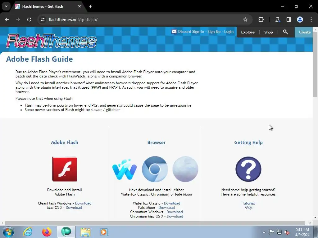Click the Action Center flag icon

click(x=271, y=232)
